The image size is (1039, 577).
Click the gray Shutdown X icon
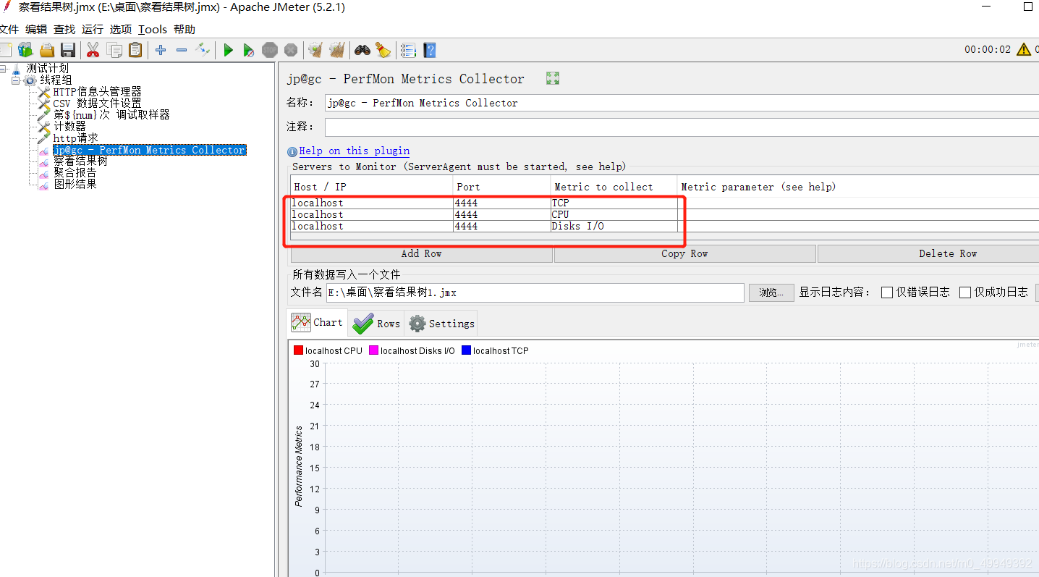click(291, 50)
